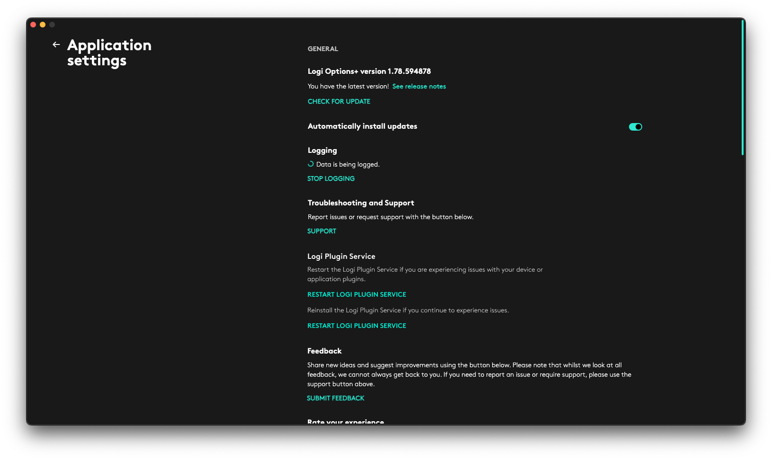Click the Automatically install updates label
The image size is (772, 460).
pos(362,126)
